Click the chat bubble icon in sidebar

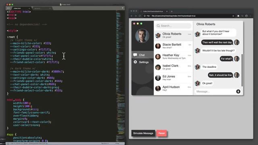coord(135,55)
